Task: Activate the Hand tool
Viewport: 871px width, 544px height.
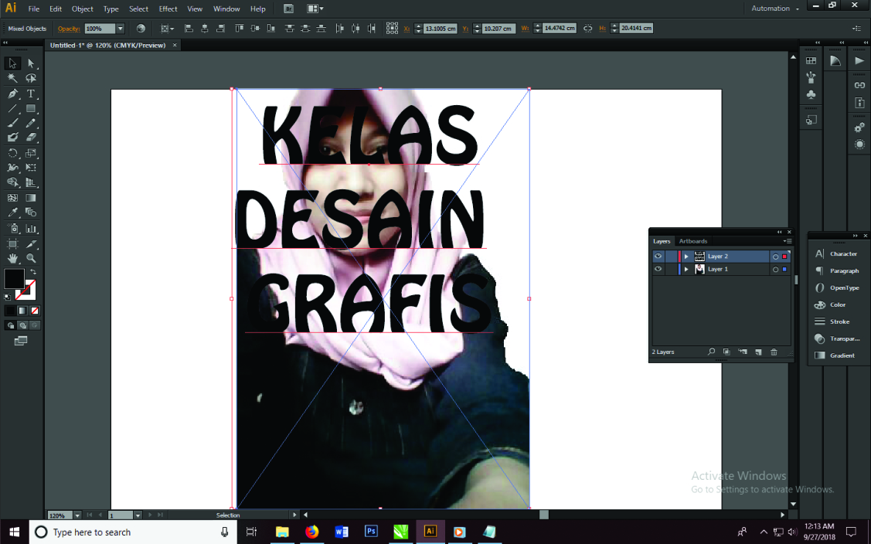Action: 13,258
